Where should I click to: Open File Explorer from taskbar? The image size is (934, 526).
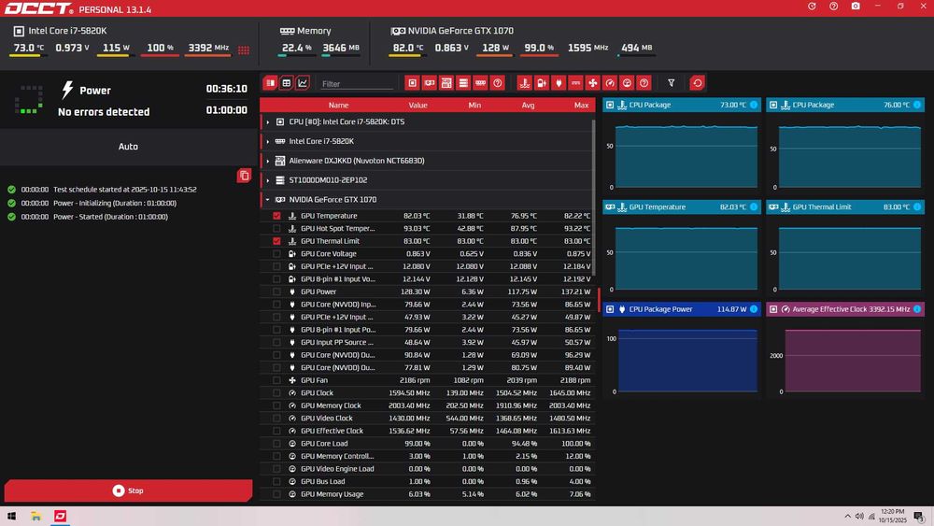35,516
